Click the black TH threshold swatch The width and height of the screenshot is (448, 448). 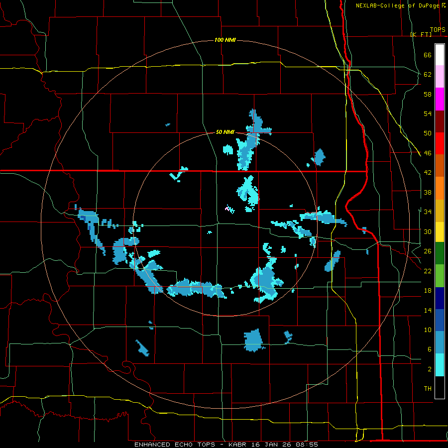(x=440, y=387)
